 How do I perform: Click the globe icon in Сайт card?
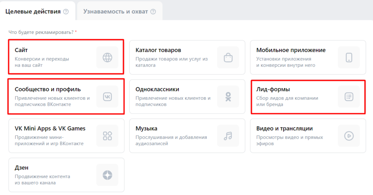click(x=107, y=57)
